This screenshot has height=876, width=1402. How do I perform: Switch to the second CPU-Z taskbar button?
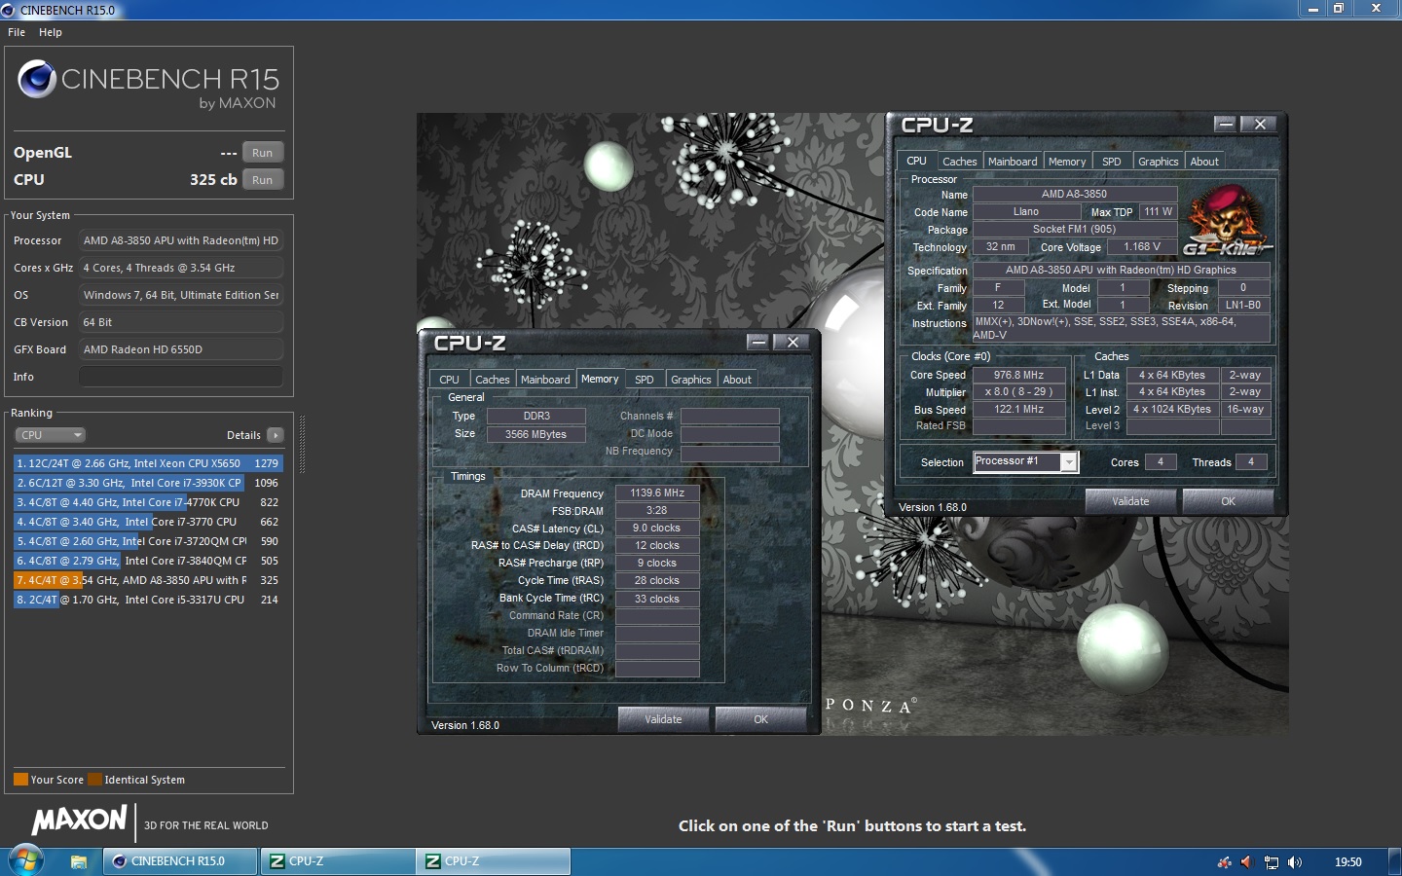(493, 861)
